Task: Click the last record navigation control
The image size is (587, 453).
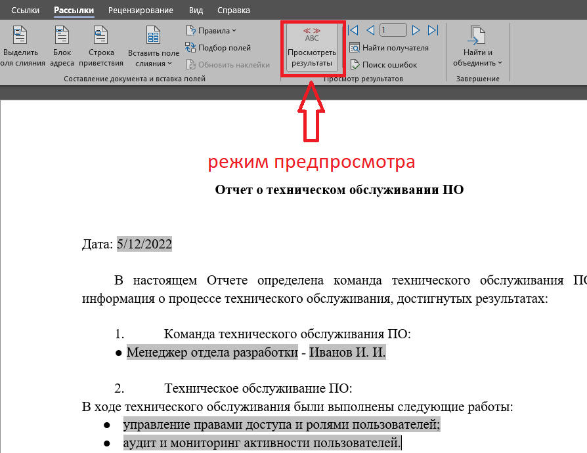Action: click(432, 30)
